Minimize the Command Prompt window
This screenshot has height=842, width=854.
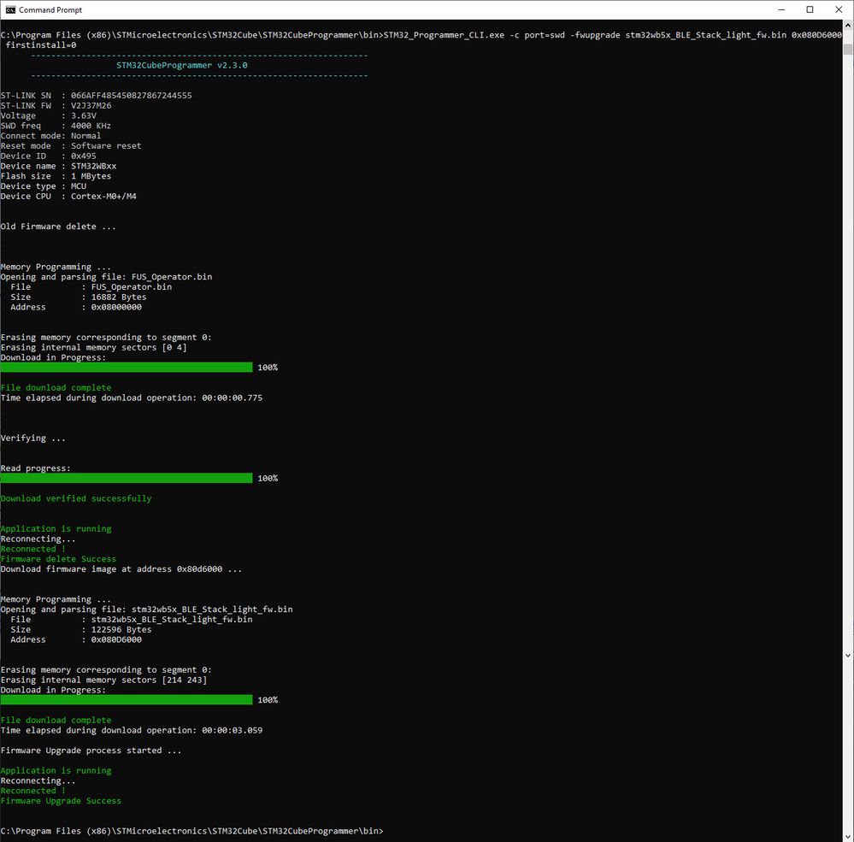[x=781, y=9]
